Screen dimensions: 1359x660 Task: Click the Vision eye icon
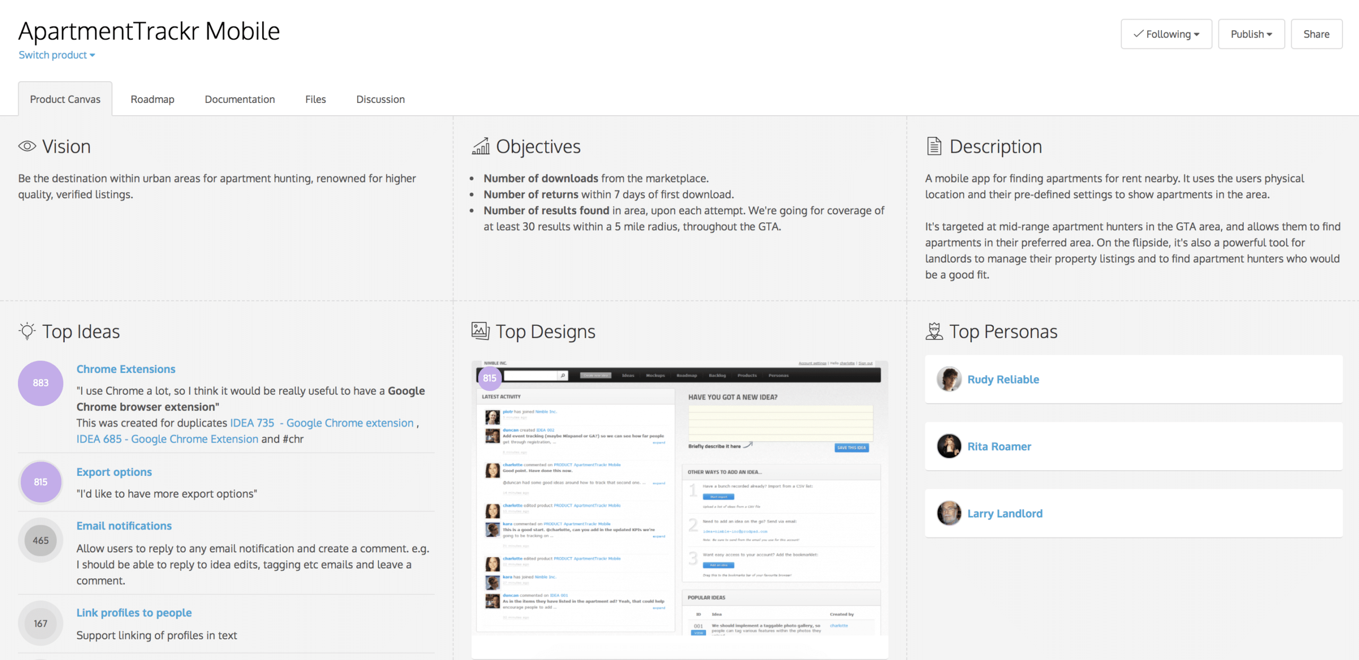27,146
